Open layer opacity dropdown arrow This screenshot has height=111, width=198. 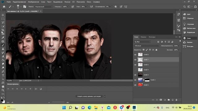coord(180,46)
